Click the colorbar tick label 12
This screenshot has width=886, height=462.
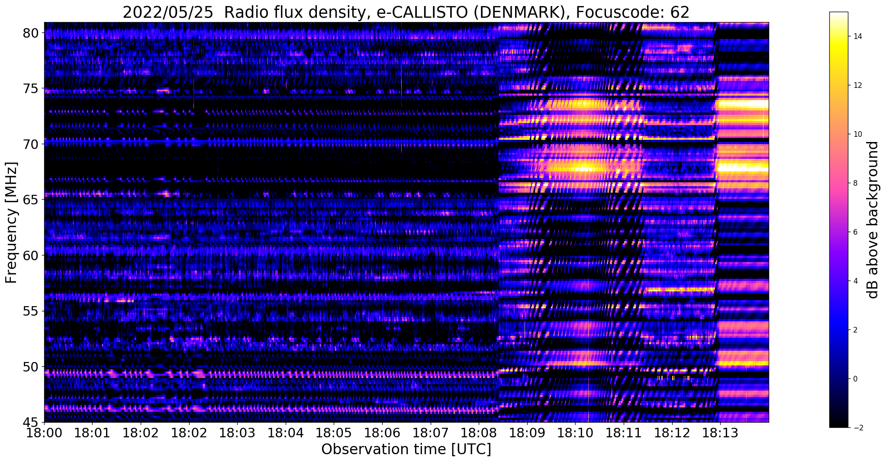point(857,85)
